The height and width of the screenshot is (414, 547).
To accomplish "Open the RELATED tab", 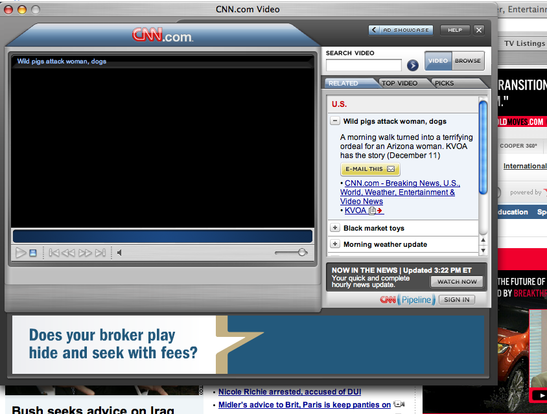I will (x=350, y=83).
